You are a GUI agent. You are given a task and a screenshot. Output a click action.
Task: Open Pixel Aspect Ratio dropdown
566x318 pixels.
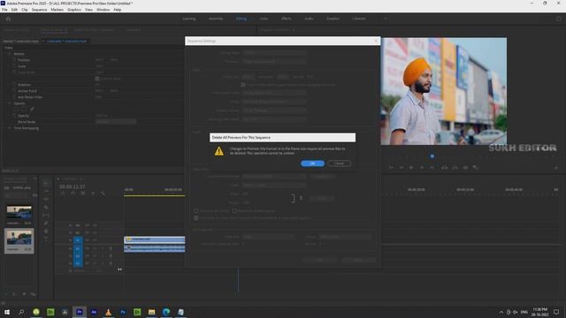tap(274, 93)
